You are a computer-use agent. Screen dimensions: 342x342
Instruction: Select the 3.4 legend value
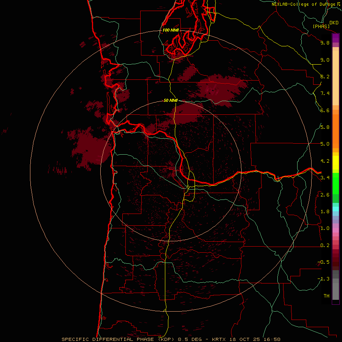[325, 177]
